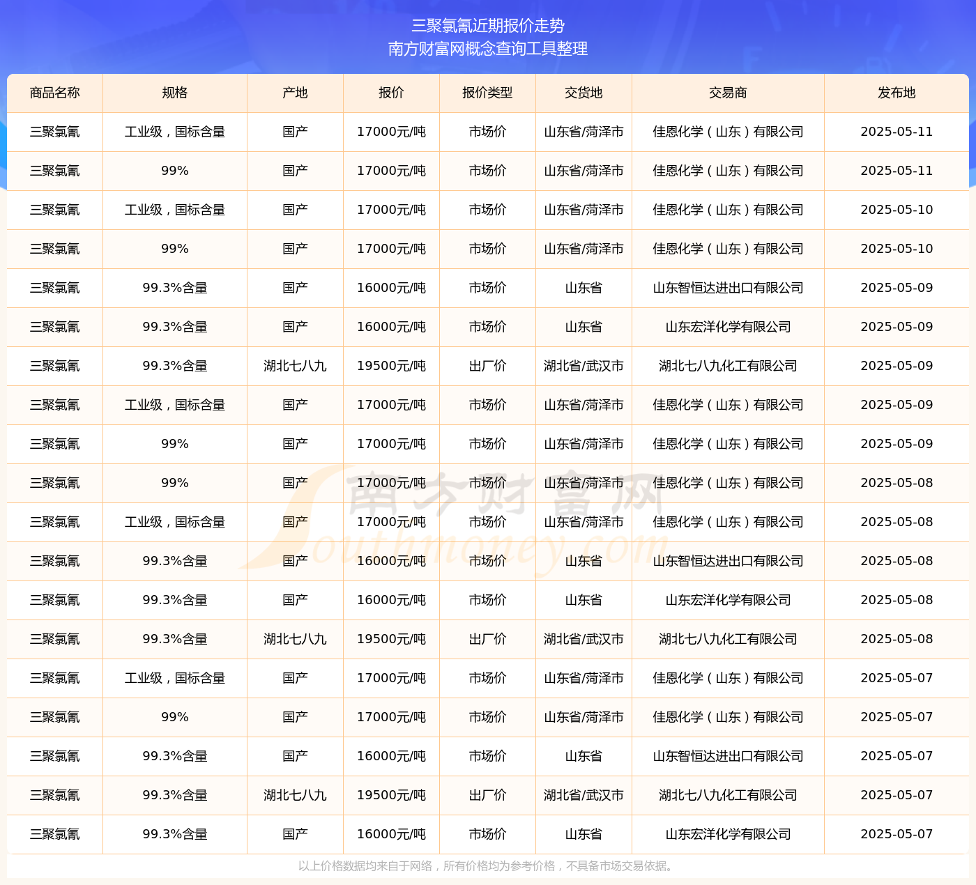This screenshot has height=885, width=976.
Task: Click 2025-05-09 date in the 99% row
Action: (897, 444)
